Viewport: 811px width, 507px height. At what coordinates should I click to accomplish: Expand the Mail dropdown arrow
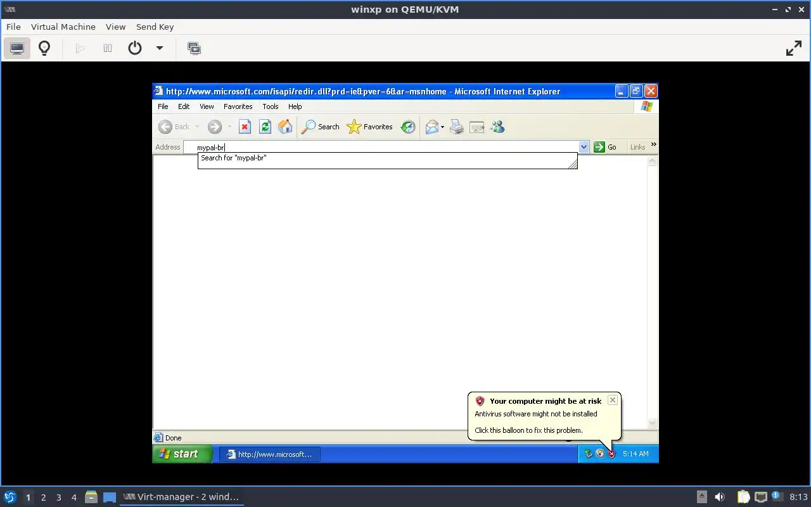(442, 127)
